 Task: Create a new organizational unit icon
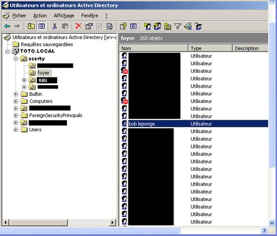pyautogui.click(x=168, y=26)
